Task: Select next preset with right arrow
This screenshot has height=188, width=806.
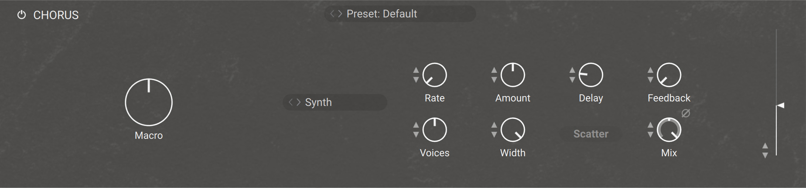Action: pos(340,14)
